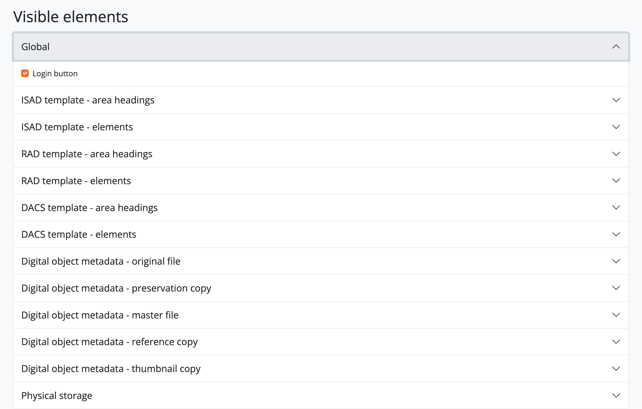
Task: Click chevron next to RAD template - elements
Action: pyautogui.click(x=616, y=181)
